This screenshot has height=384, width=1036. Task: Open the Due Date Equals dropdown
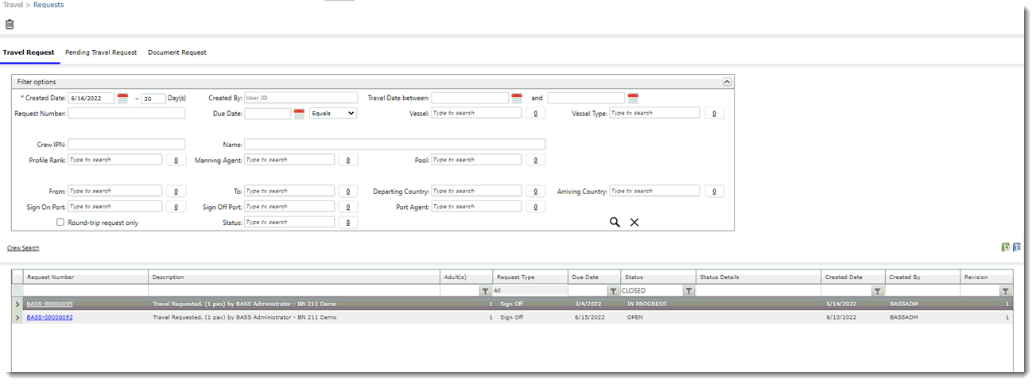(x=332, y=114)
